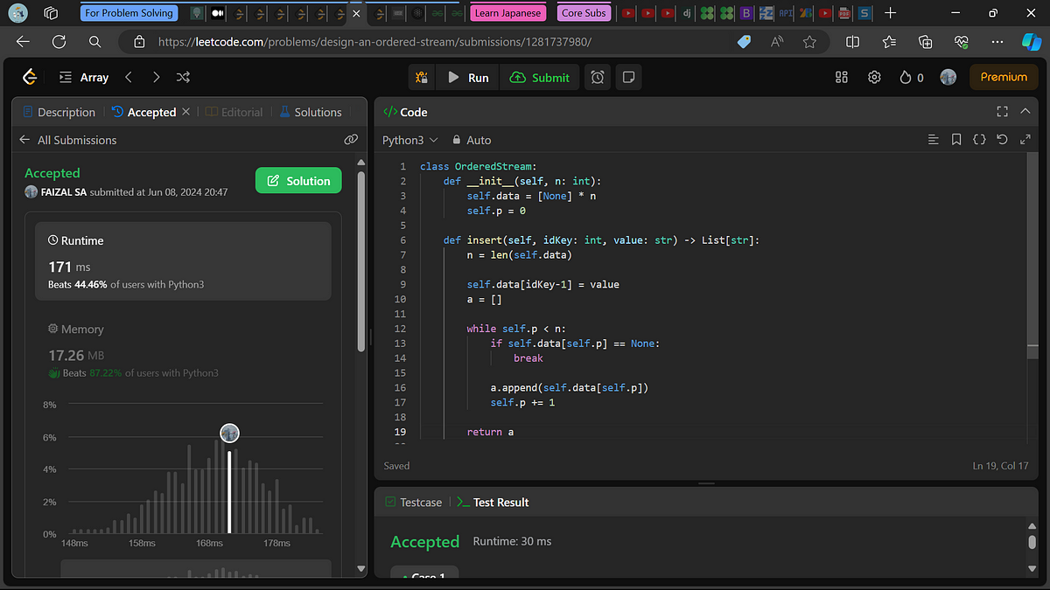The image size is (1050, 590).
Task: Click the Premium button
Action: pyautogui.click(x=1004, y=77)
